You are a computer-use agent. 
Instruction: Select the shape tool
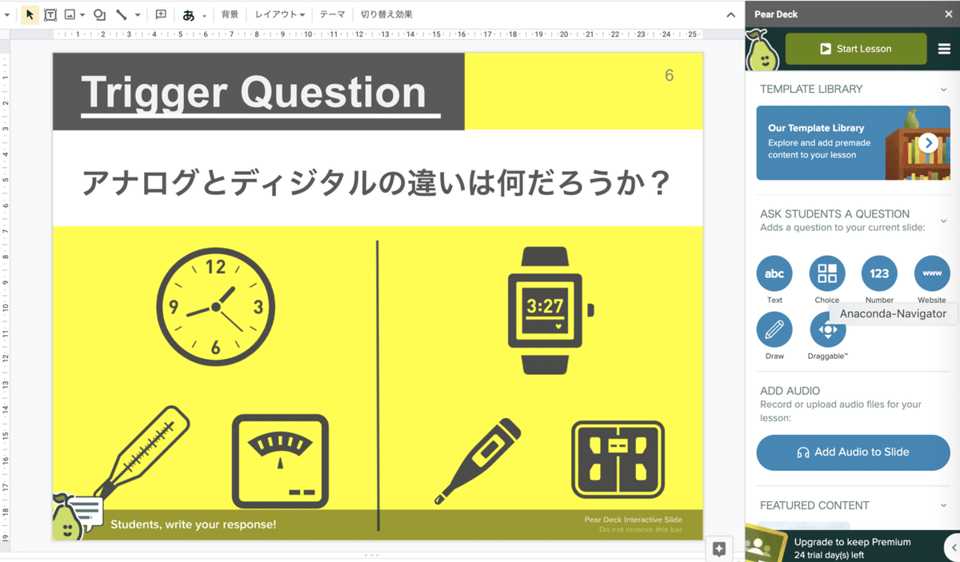99,14
